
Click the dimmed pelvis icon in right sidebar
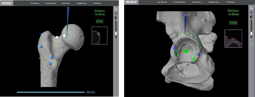[251, 44]
